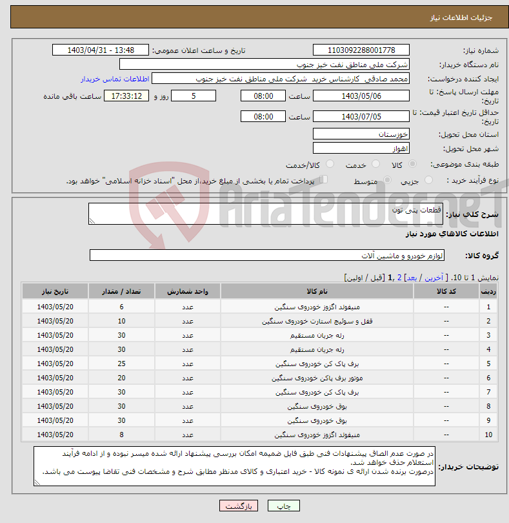Click the شرح کلی نیاز text area
This screenshot has width=509, height=523.
click(x=266, y=214)
